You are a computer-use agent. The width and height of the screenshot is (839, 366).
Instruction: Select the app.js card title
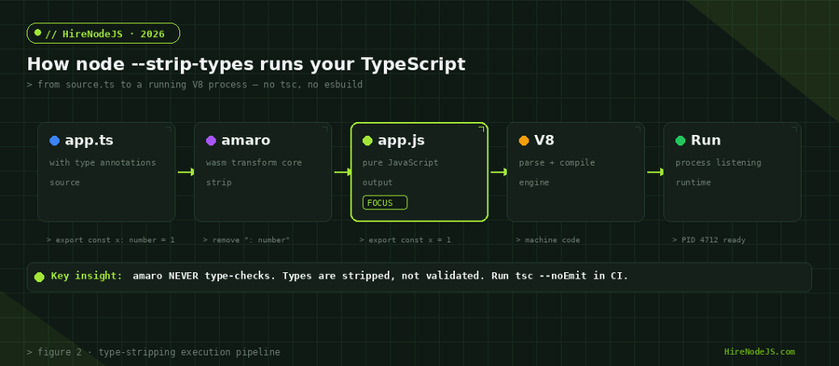click(x=401, y=141)
